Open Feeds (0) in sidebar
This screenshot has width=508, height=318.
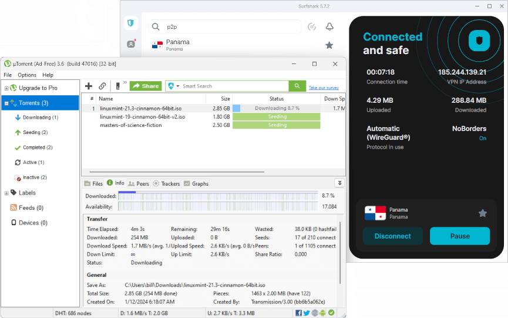pos(31,207)
